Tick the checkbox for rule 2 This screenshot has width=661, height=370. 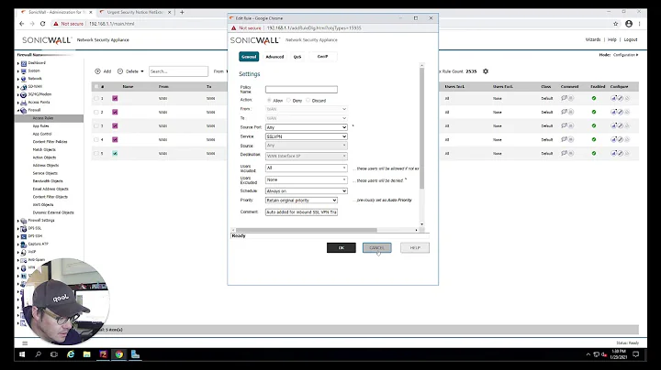(96, 113)
